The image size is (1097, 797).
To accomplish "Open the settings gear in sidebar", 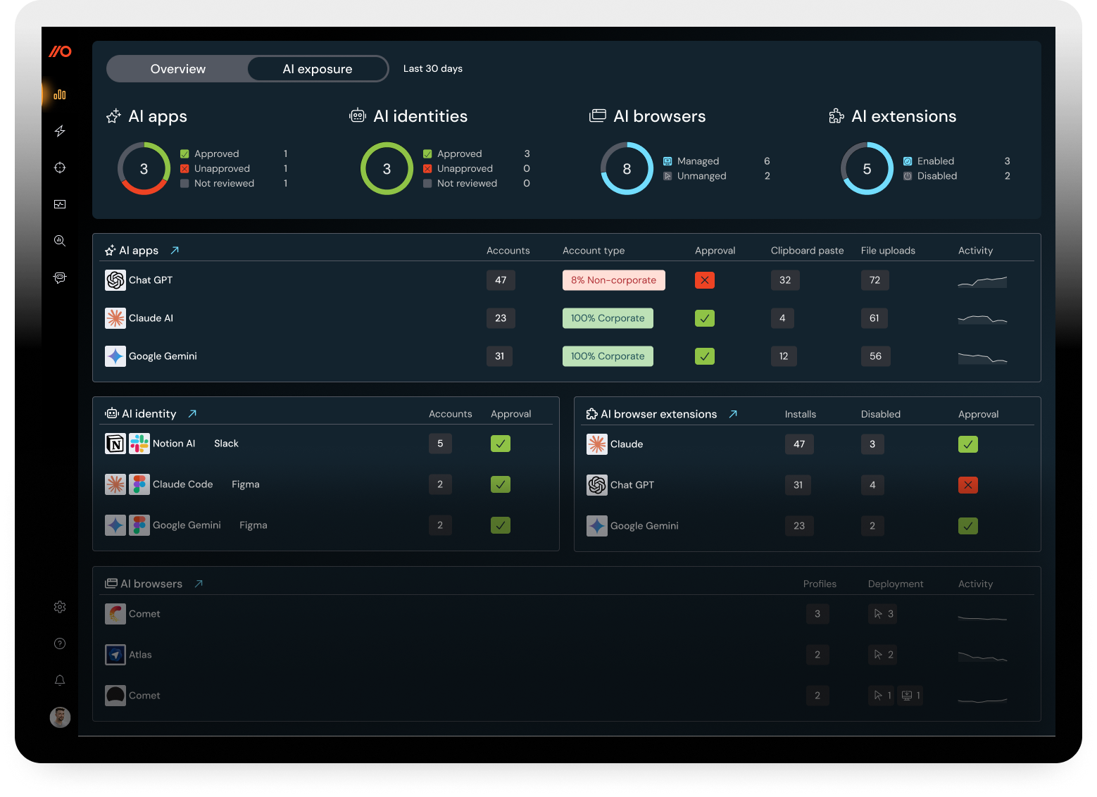I will [x=60, y=607].
